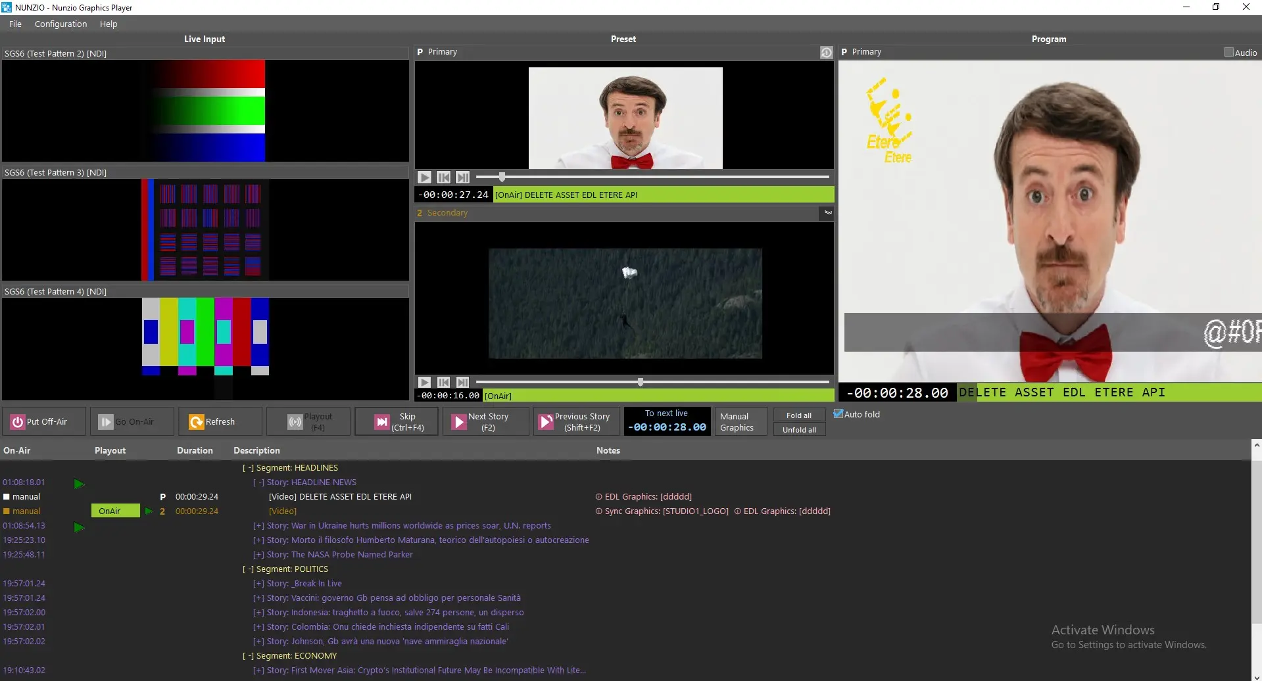Uncheck the Auto fold checkbox
Viewport: 1262px width, 681px height.
click(x=838, y=414)
